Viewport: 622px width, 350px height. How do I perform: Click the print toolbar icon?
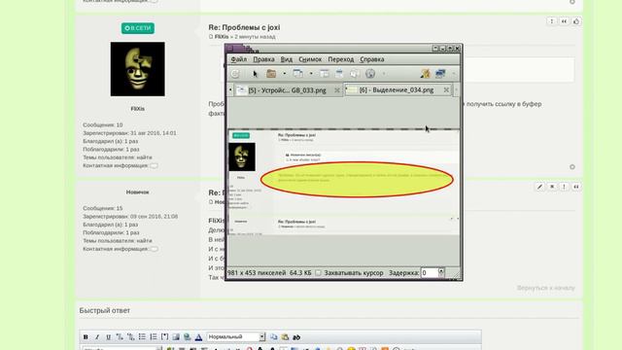[x=339, y=74]
